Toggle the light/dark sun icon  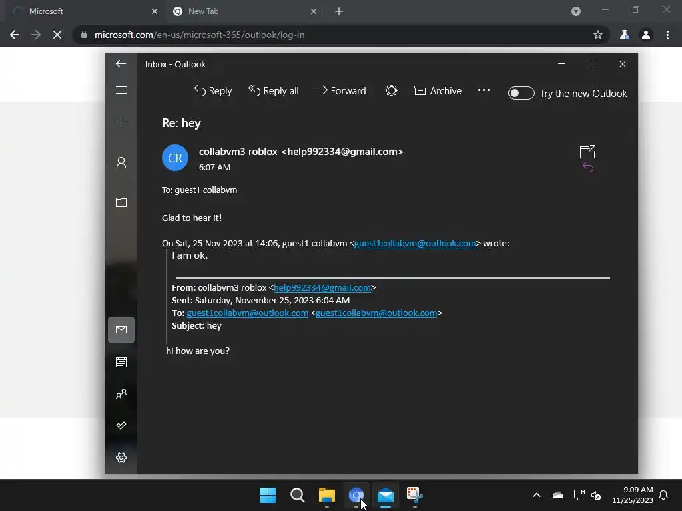(x=392, y=90)
